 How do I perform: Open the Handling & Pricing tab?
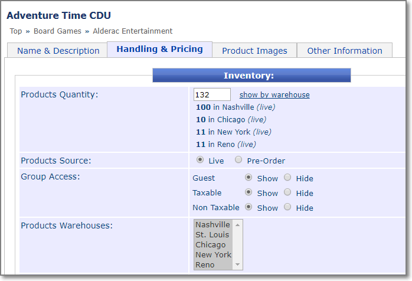[x=159, y=50]
